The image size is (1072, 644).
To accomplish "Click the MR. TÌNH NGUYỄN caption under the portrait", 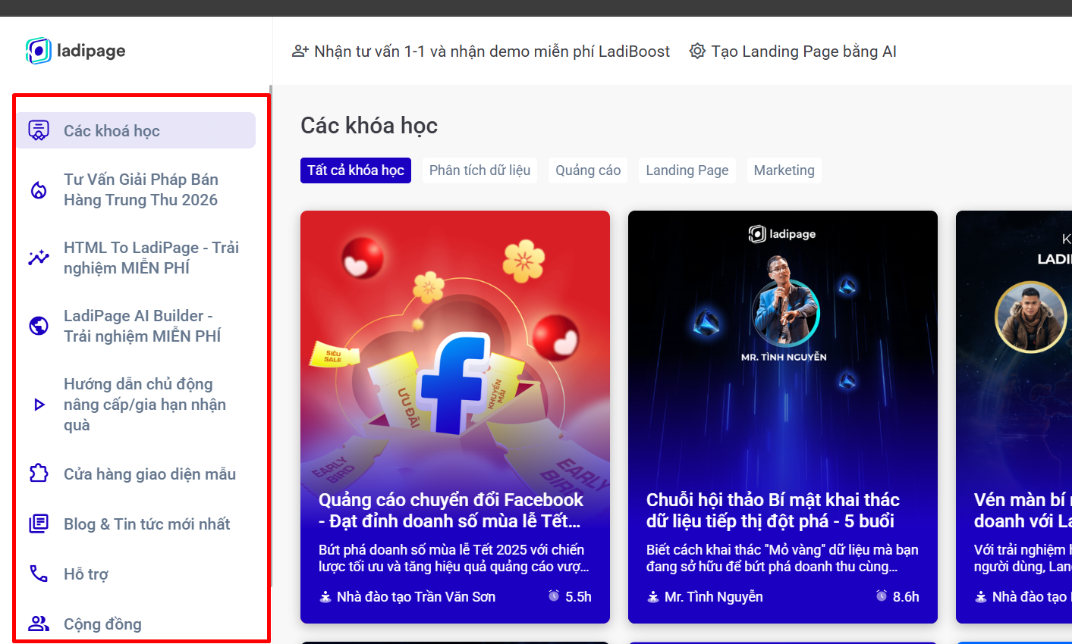I will pos(784,357).
